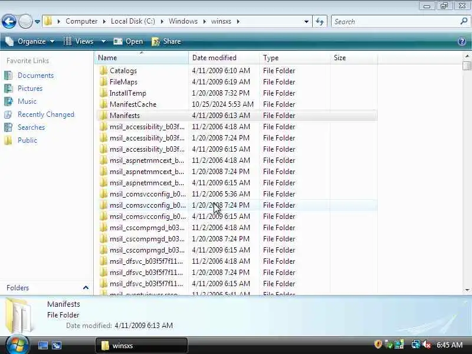472x354 pixels.
Task: Open the Help question mark icon
Action: pyautogui.click(x=462, y=41)
